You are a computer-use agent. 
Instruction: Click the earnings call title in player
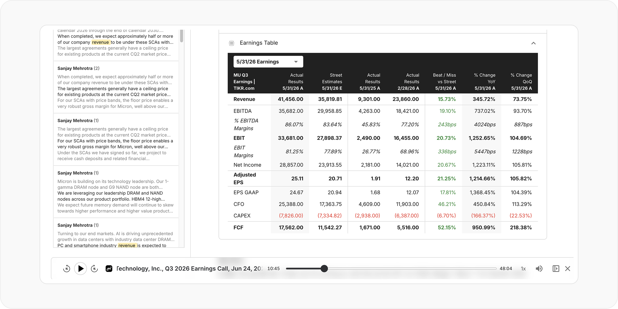tap(189, 268)
